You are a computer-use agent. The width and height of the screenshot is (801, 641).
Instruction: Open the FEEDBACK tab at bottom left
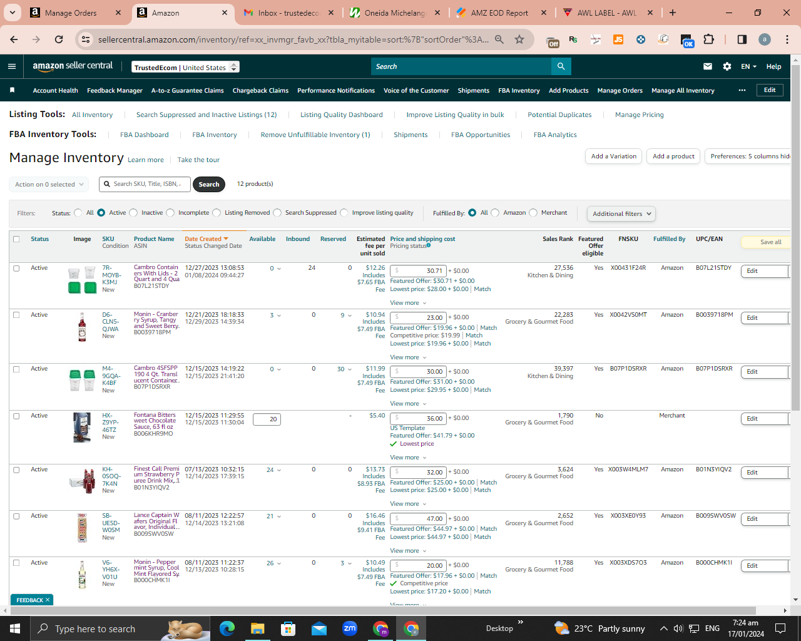(x=32, y=600)
